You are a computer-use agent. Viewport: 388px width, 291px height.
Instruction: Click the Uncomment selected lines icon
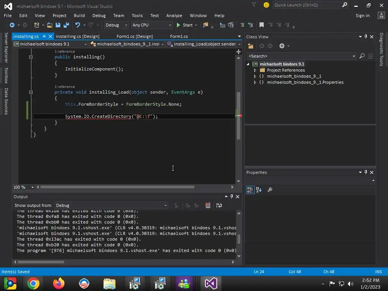(x=250, y=25)
